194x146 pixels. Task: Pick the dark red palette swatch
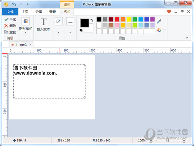pos(111,19)
